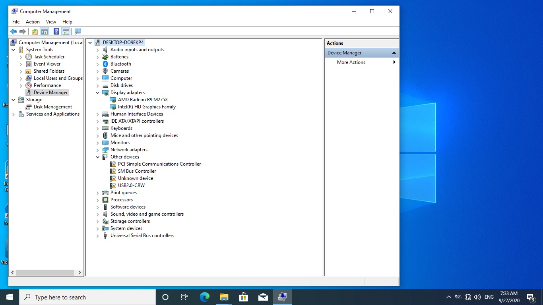Open the Action menu
The width and height of the screenshot is (543, 305).
click(x=33, y=22)
